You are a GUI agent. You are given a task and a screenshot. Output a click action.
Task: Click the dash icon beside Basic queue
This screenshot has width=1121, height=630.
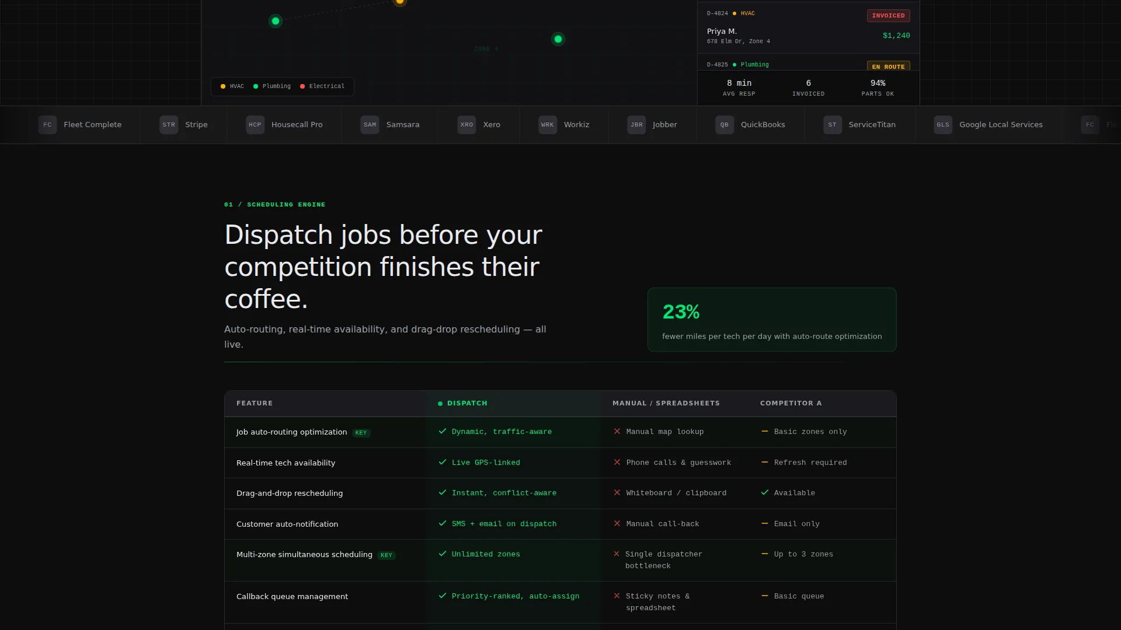tap(765, 596)
